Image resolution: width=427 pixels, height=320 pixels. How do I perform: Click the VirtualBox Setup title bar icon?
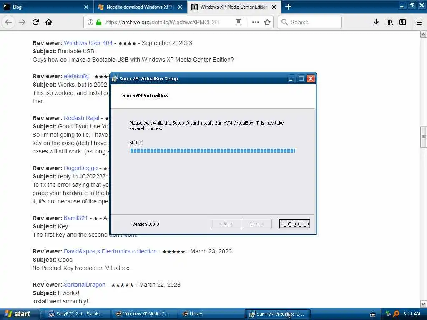(x=115, y=79)
